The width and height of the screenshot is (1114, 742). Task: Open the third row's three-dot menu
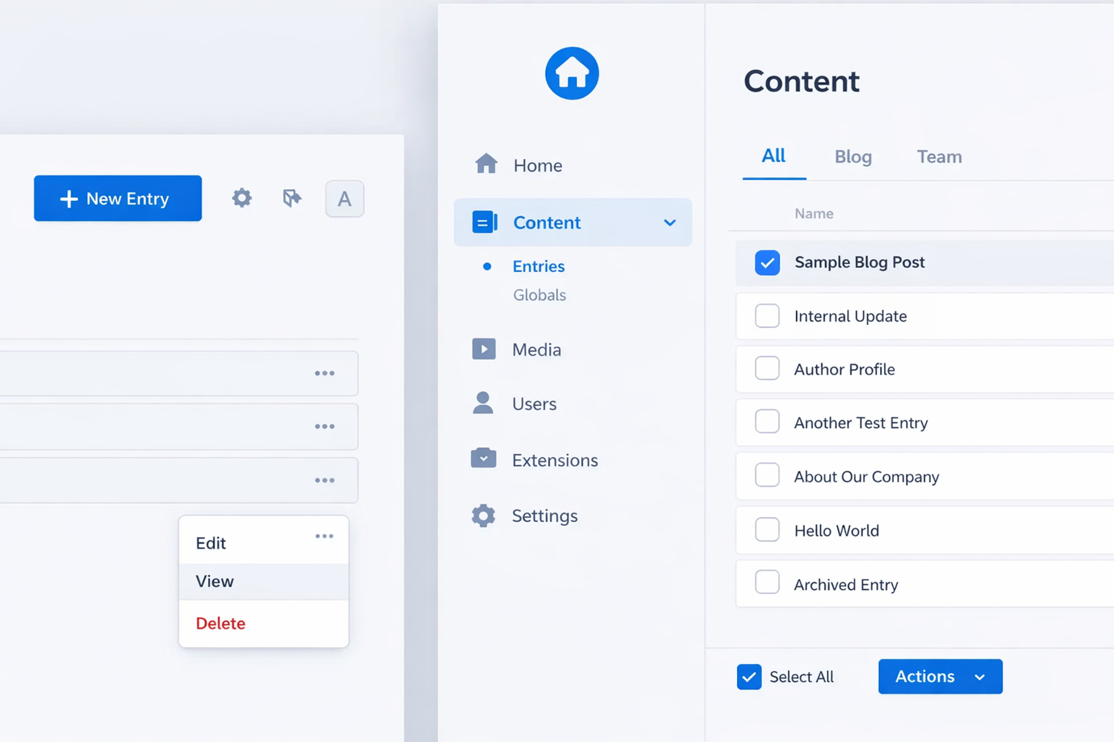coord(324,480)
